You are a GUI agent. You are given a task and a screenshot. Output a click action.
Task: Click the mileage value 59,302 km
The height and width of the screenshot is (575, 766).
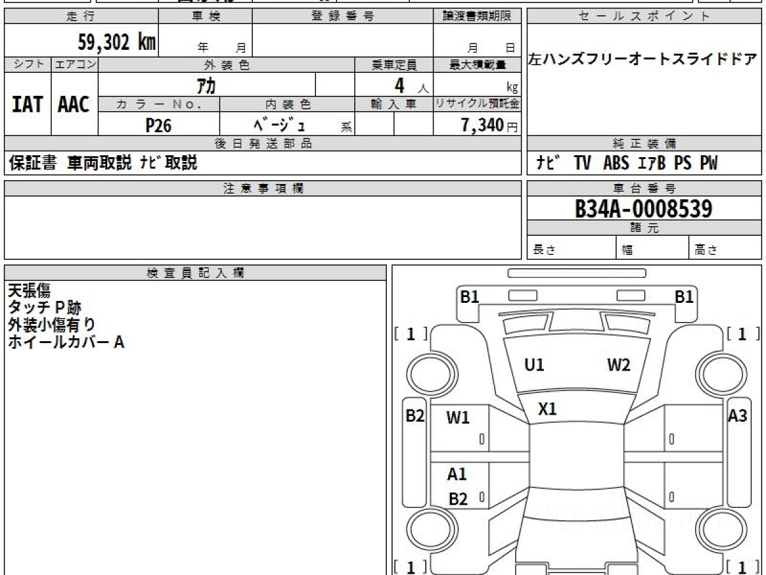[116, 43]
